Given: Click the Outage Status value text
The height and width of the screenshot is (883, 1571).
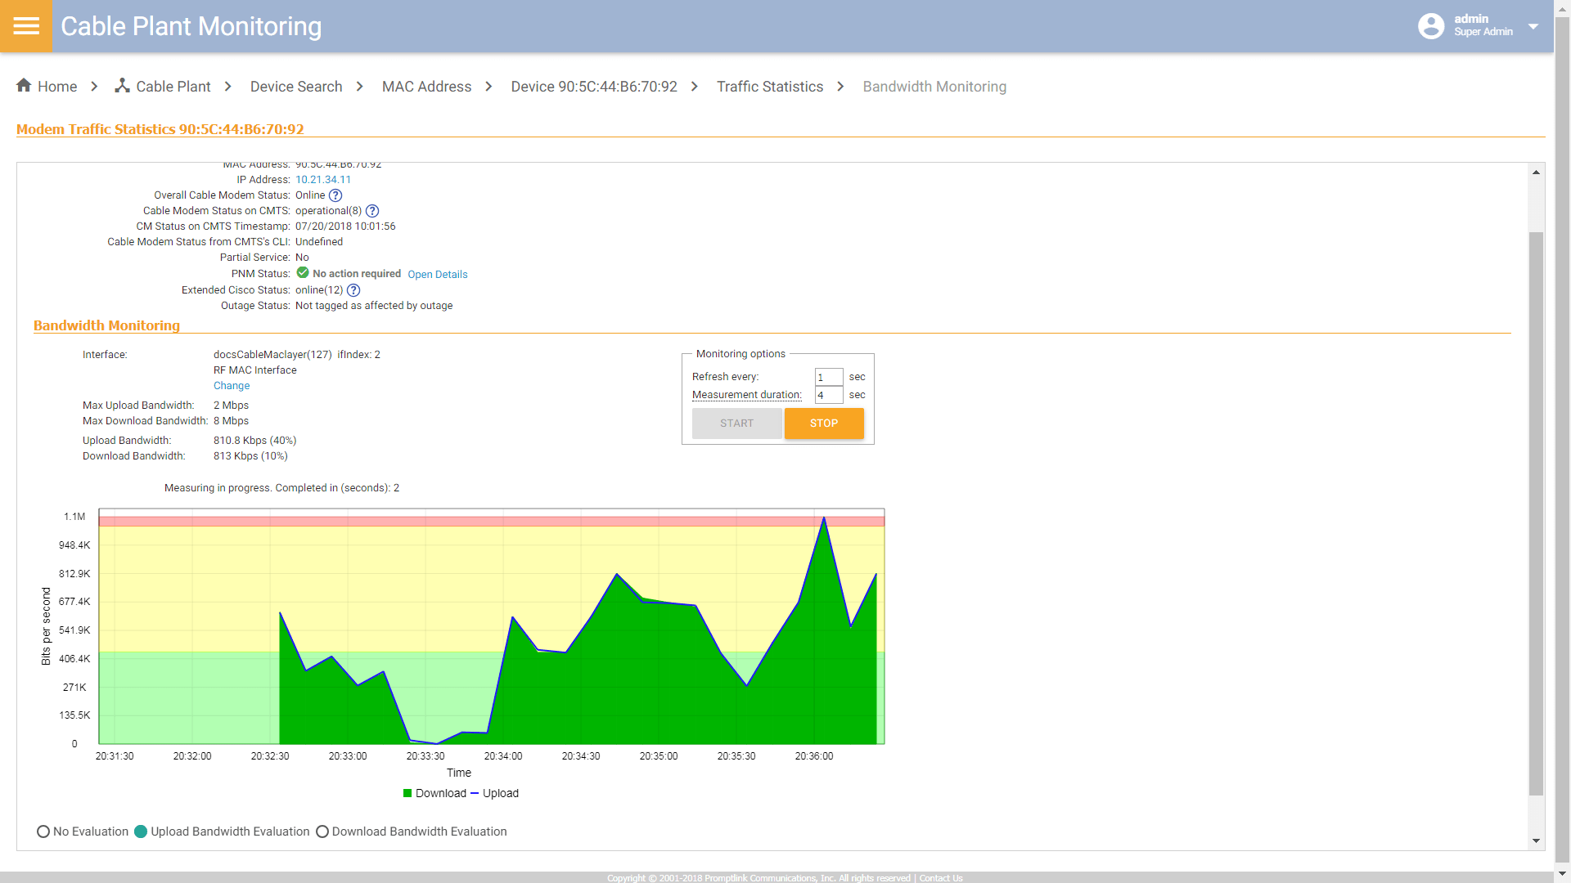Looking at the screenshot, I should click(374, 306).
